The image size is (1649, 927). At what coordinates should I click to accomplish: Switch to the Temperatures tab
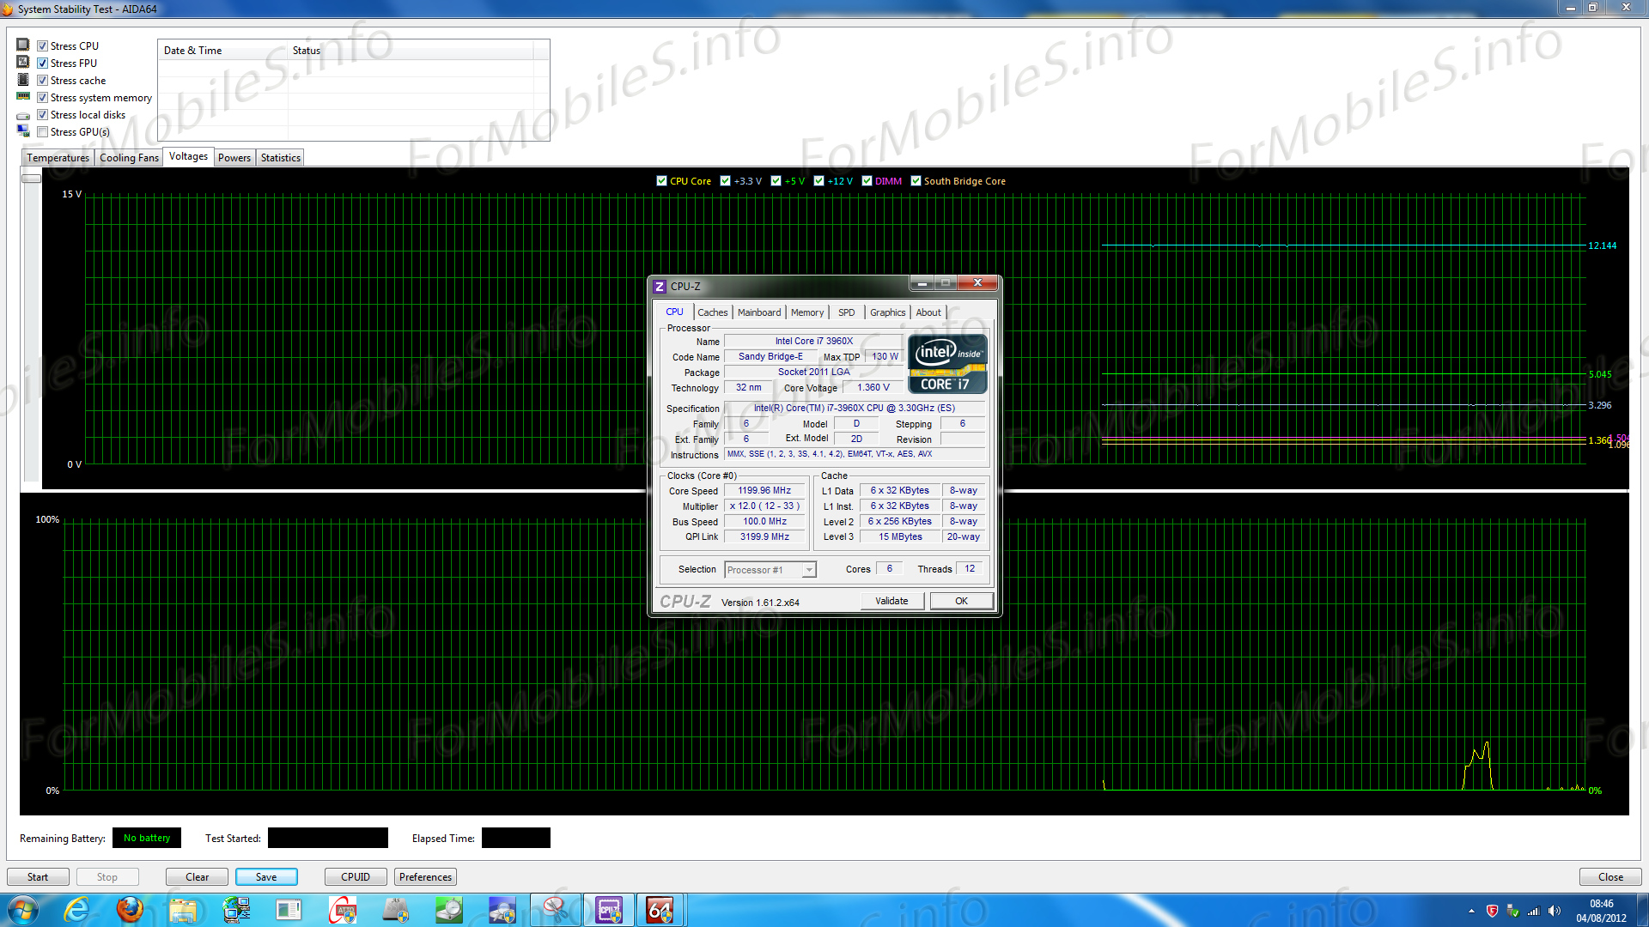(x=58, y=158)
